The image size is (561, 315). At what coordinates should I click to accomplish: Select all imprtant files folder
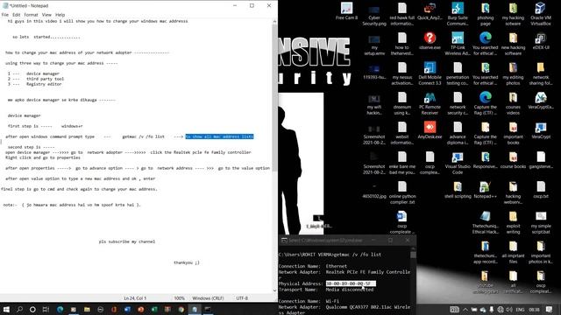pyautogui.click(x=513, y=252)
